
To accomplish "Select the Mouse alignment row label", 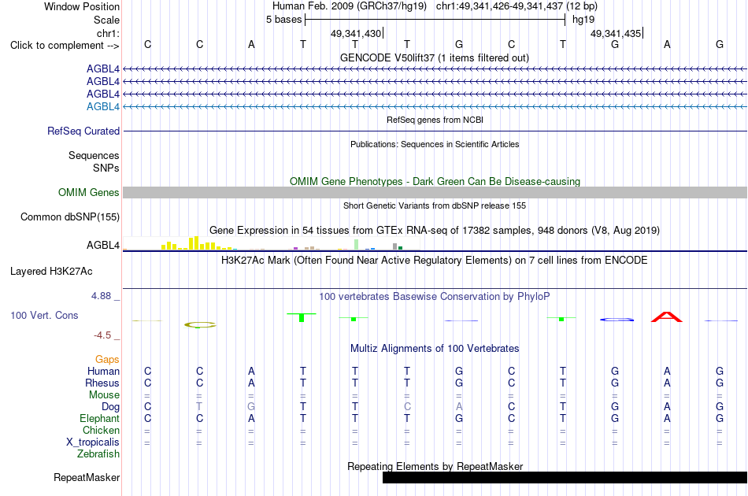I will tap(105, 395).
